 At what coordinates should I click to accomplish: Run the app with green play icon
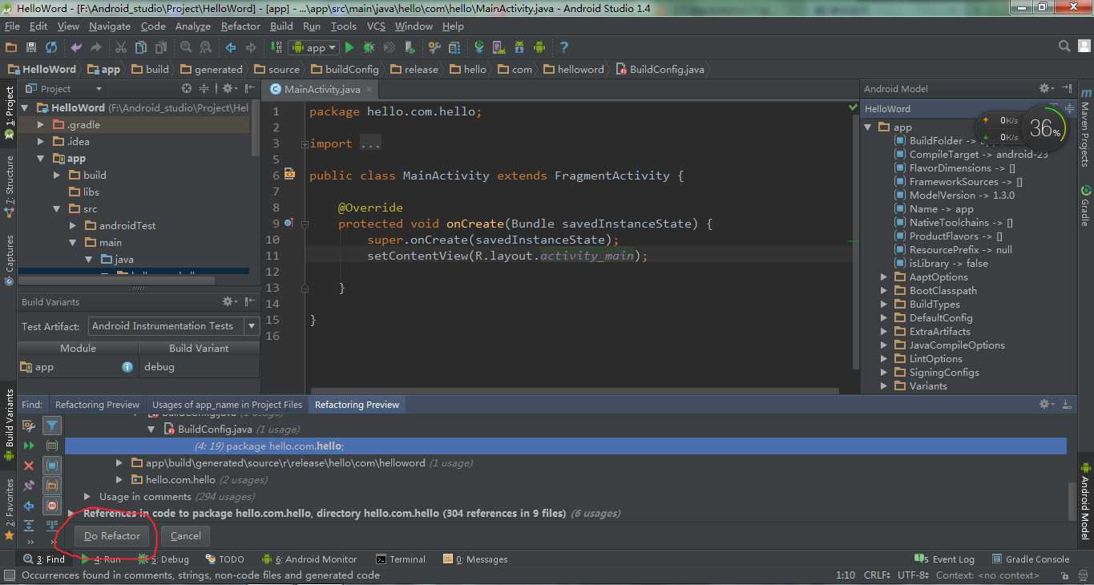[349, 48]
